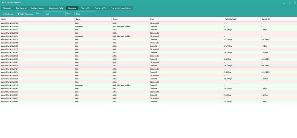Select the row dated aujourd'hui à 11:49:04
Viewport: 297px width, 138px height.
[148, 95]
